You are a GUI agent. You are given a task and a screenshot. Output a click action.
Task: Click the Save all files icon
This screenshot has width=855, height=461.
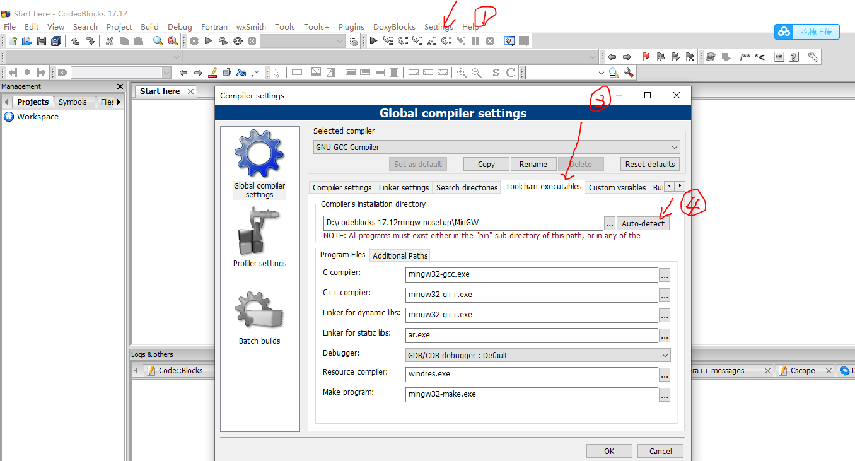[x=56, y=41]
